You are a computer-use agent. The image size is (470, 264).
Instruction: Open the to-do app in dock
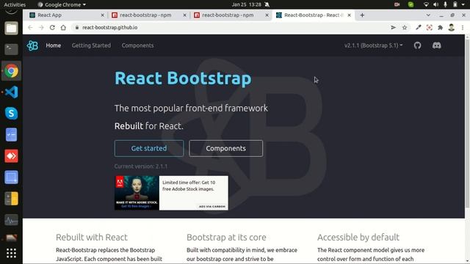12,135
